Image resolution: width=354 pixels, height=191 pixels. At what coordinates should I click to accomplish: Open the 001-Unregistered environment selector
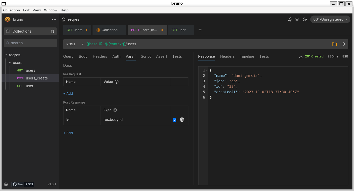[x=330, y=19]
